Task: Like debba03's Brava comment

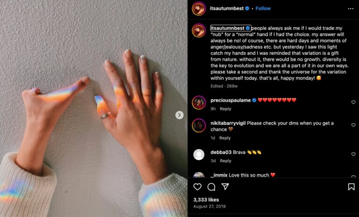Action: [353, 154]
